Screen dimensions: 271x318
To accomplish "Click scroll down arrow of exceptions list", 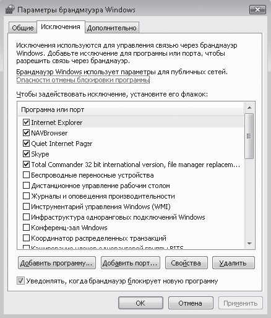I will [249, 244].
